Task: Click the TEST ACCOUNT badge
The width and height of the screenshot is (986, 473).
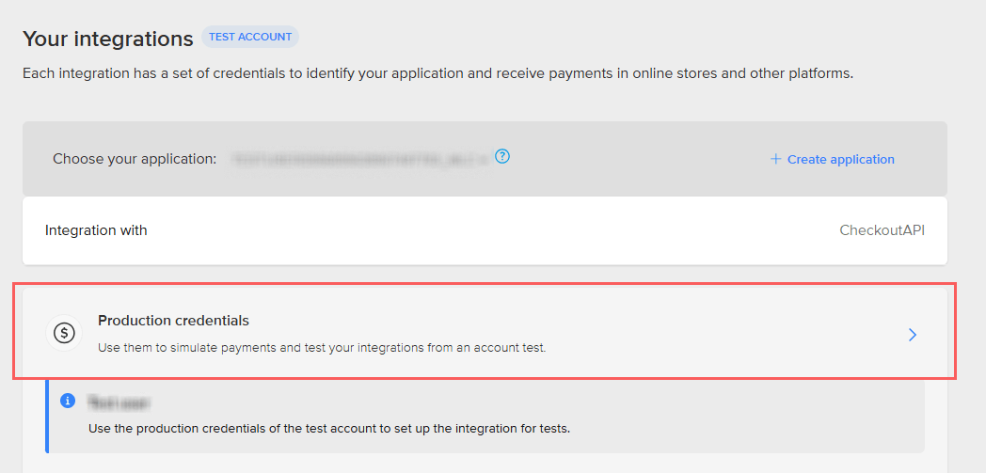Action: point(250,37)
